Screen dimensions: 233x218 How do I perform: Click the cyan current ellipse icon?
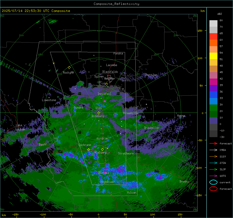213,182
